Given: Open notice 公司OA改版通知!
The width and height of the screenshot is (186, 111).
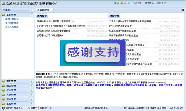Looking at the screenshot, I should click(50, 35).
